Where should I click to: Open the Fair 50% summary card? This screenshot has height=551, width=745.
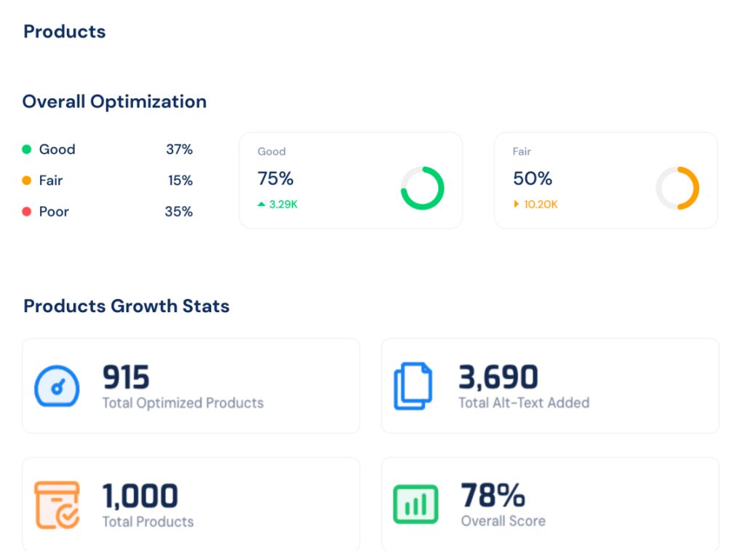pos(605,181)
